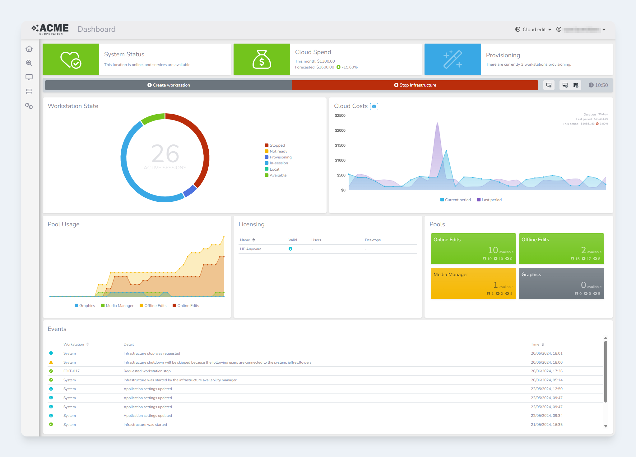This screenshot has height=457, width=636.
Task: Open the magnifier analytics sidebar icon
Action: point(29,63)
